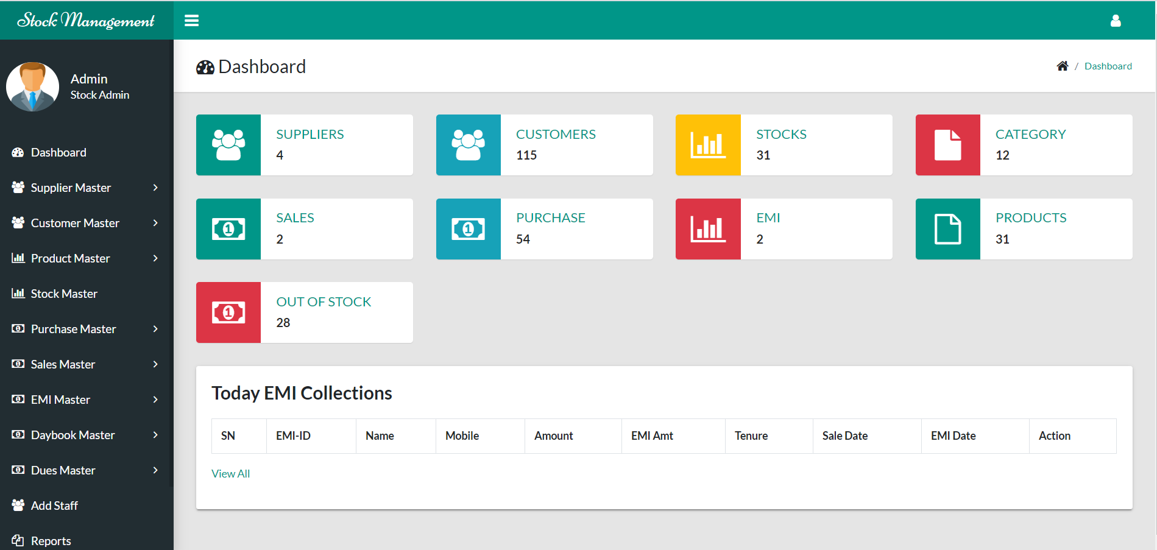Go to Reports in the sidebar
The width and height of the screenshot is (1157, 550).
tap(51, 541)
